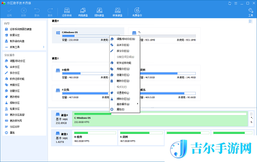Click the Apply (应用) toolbar button

[x=9, y=12]
